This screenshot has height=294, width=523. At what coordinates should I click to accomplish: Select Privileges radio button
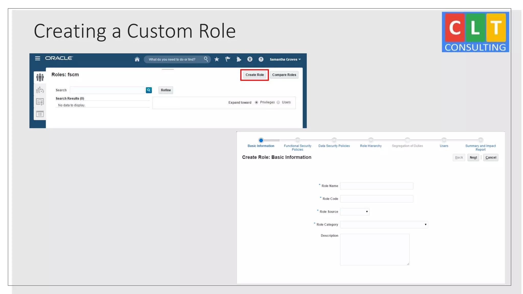click(256, 102)
